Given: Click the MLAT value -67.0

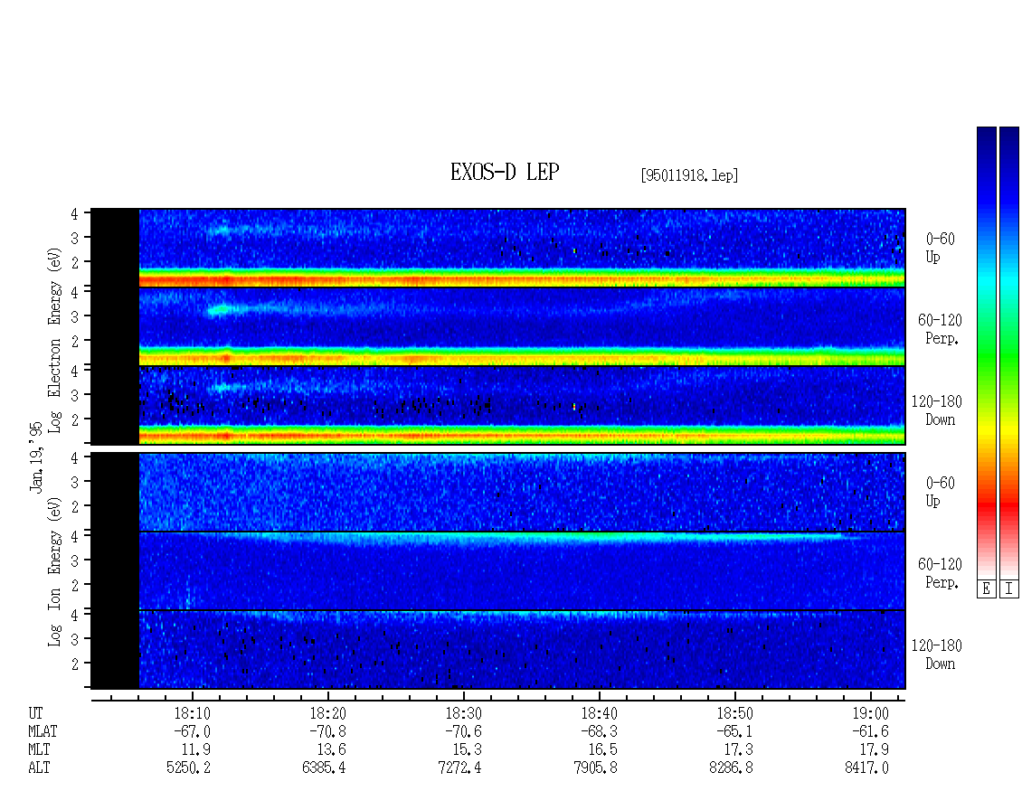Looking at the screenshot, I should pyautogui.click(x=192, y=731).
